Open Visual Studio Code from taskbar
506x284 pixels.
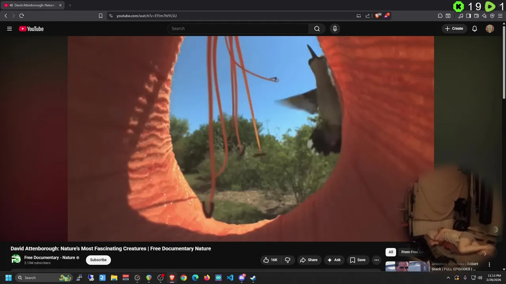click(x=230, y=278)
